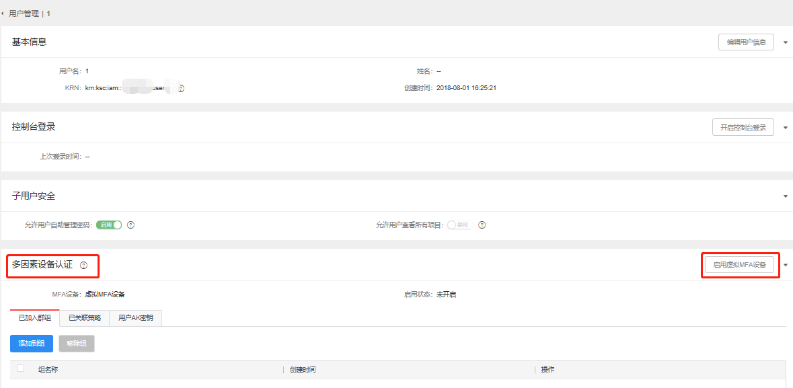
Task: Enable the 允许用户查看所有项目 switch
Action: [460, 225]
